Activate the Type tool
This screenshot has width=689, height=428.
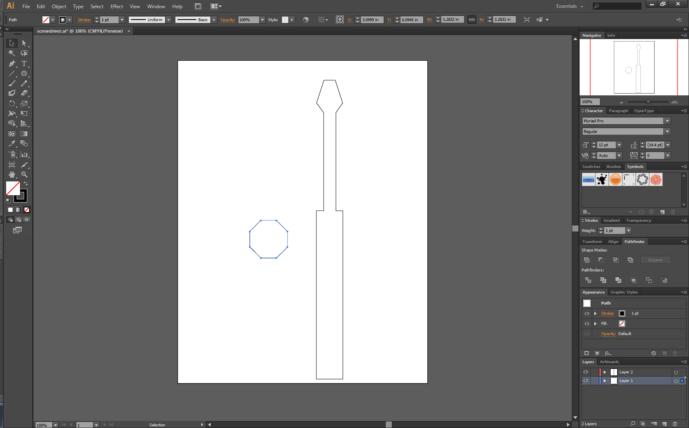click(x=24, y=63)
